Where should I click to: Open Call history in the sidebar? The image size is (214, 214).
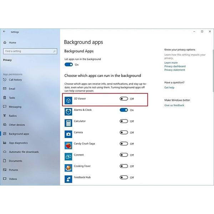click(x=15, y=80)
